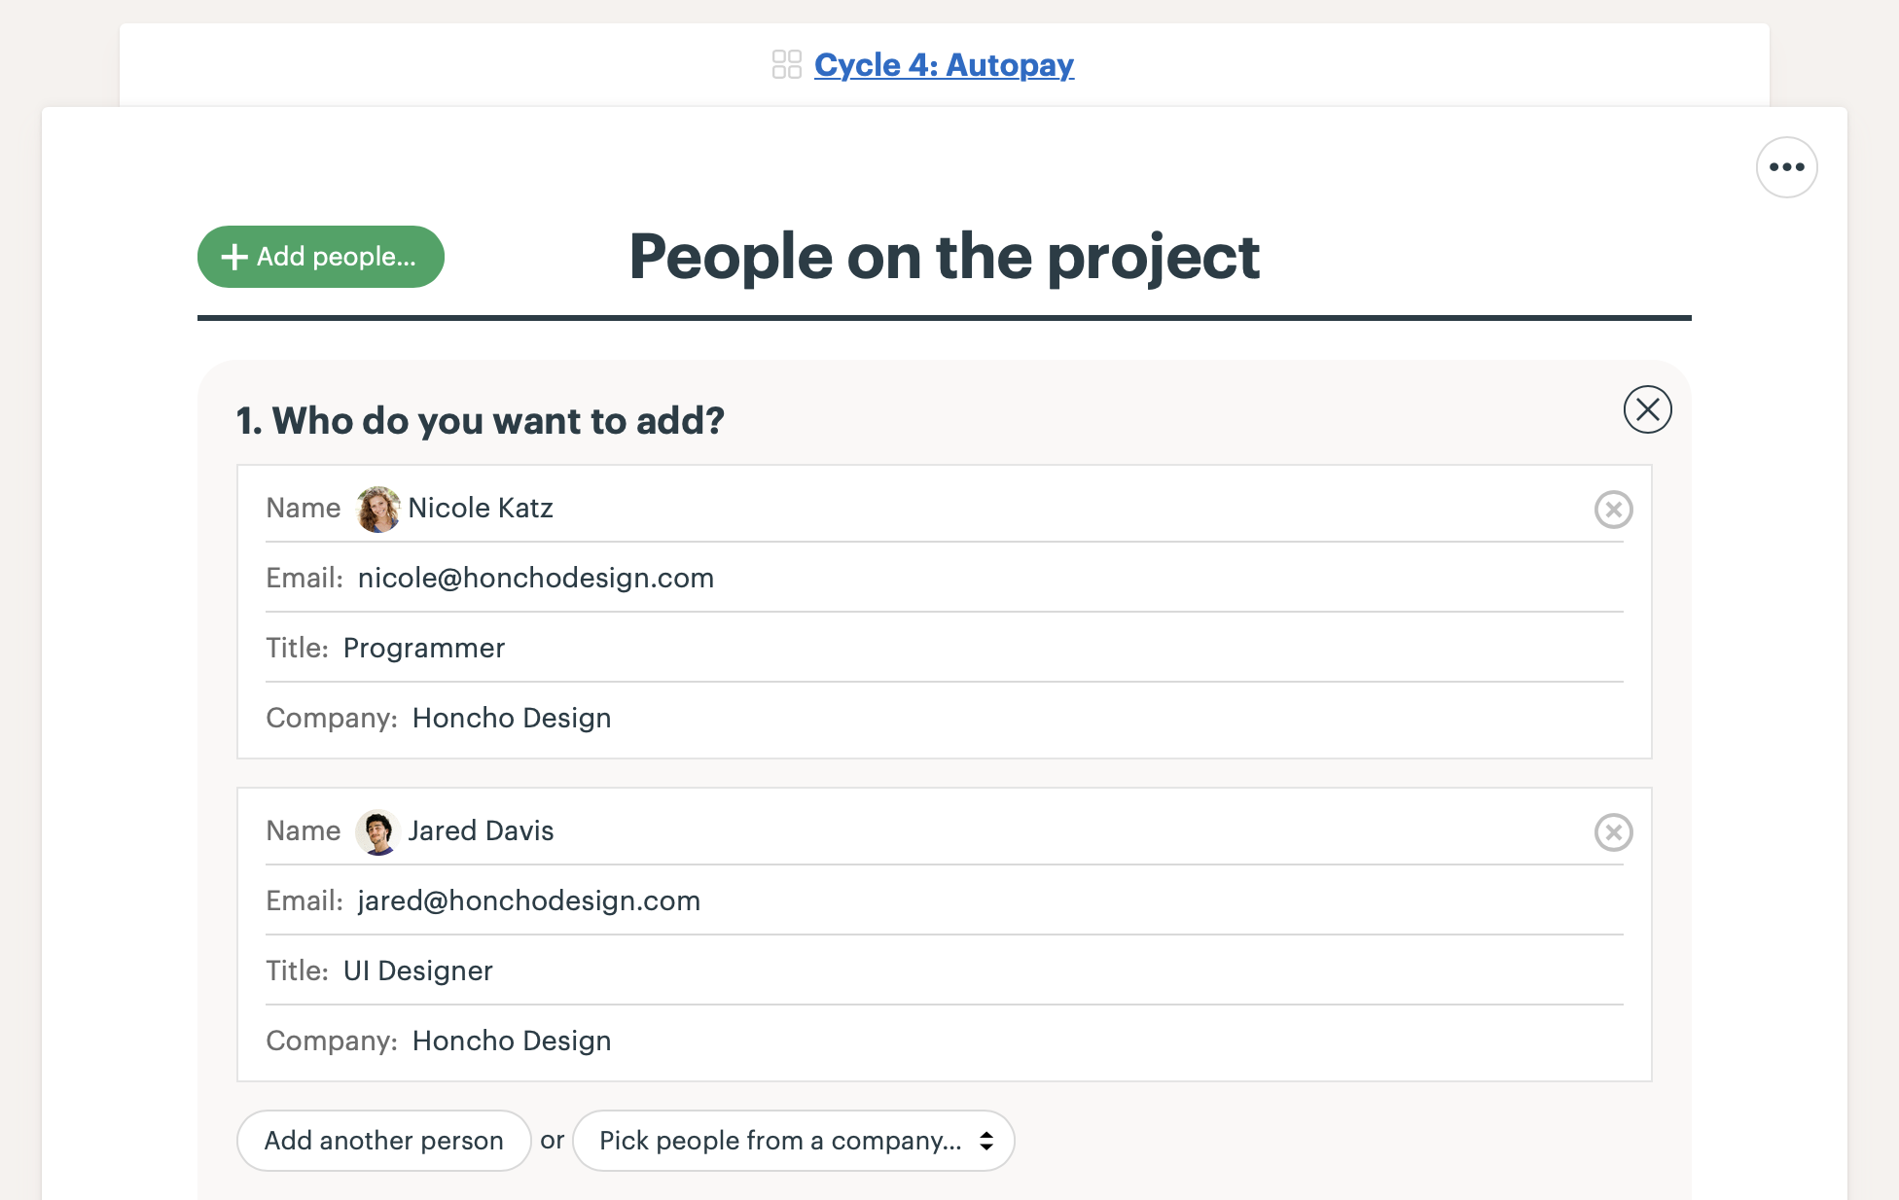Open the three-dot options menu
1899x1200 pixels.
click(1786, 167)
